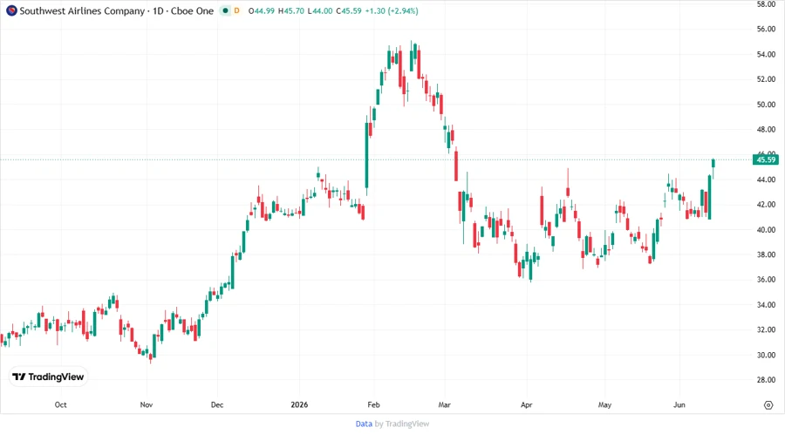The height and width of the screenshot is (434, 785).
Task: Click the H45.70 high value
Action: tap(290, 10)
